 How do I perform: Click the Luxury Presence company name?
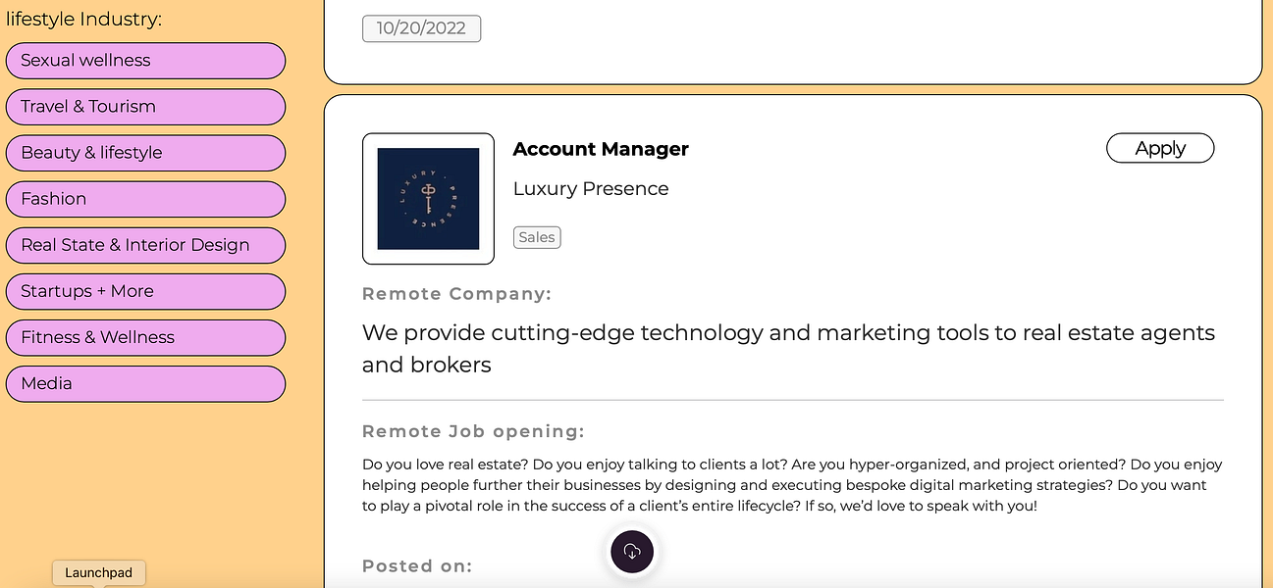point(591,189)
